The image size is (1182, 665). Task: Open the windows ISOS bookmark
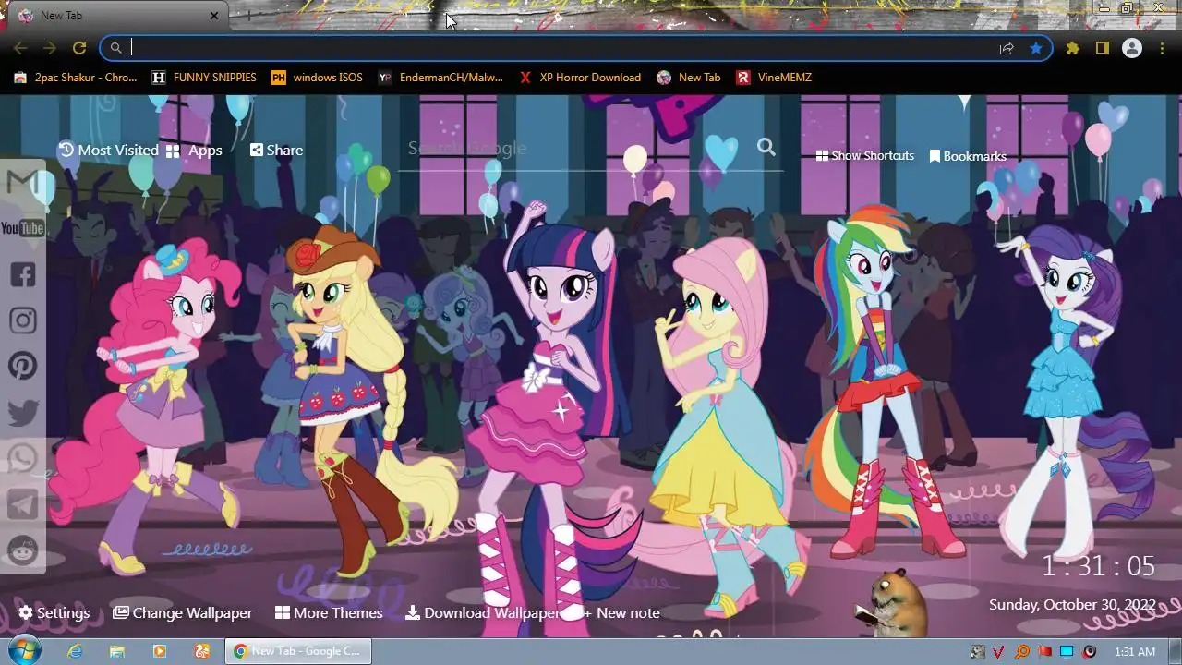tap(317, 78)
